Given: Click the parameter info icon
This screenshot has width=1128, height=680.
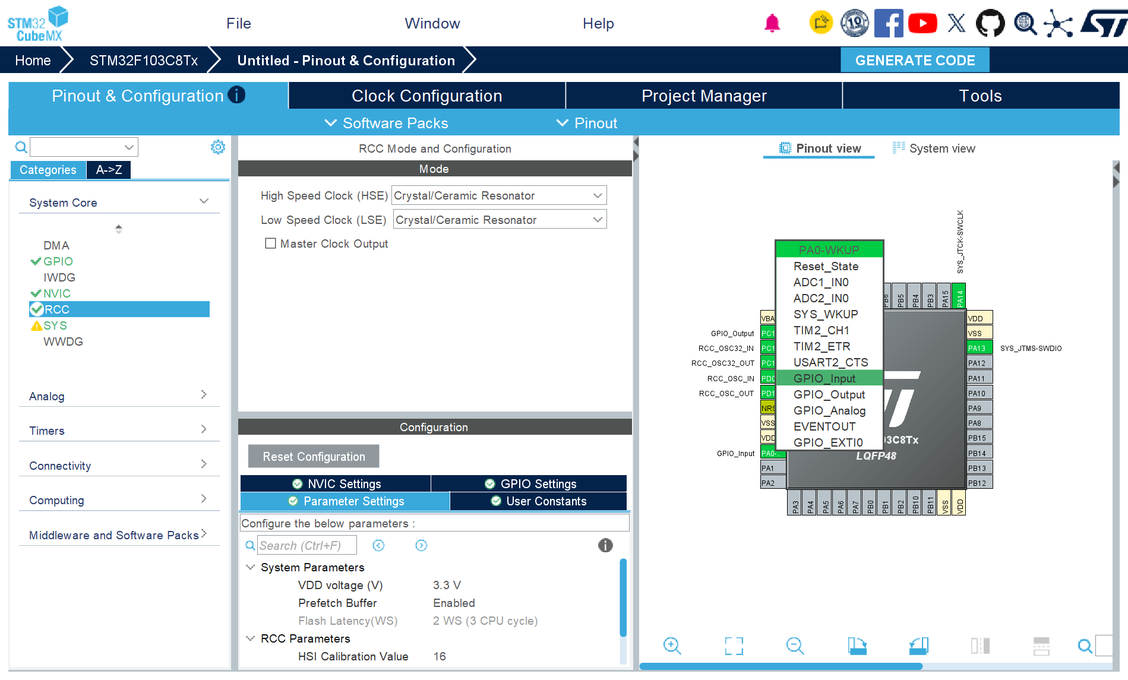Looking at the screenshot, I should pos(605,545).
